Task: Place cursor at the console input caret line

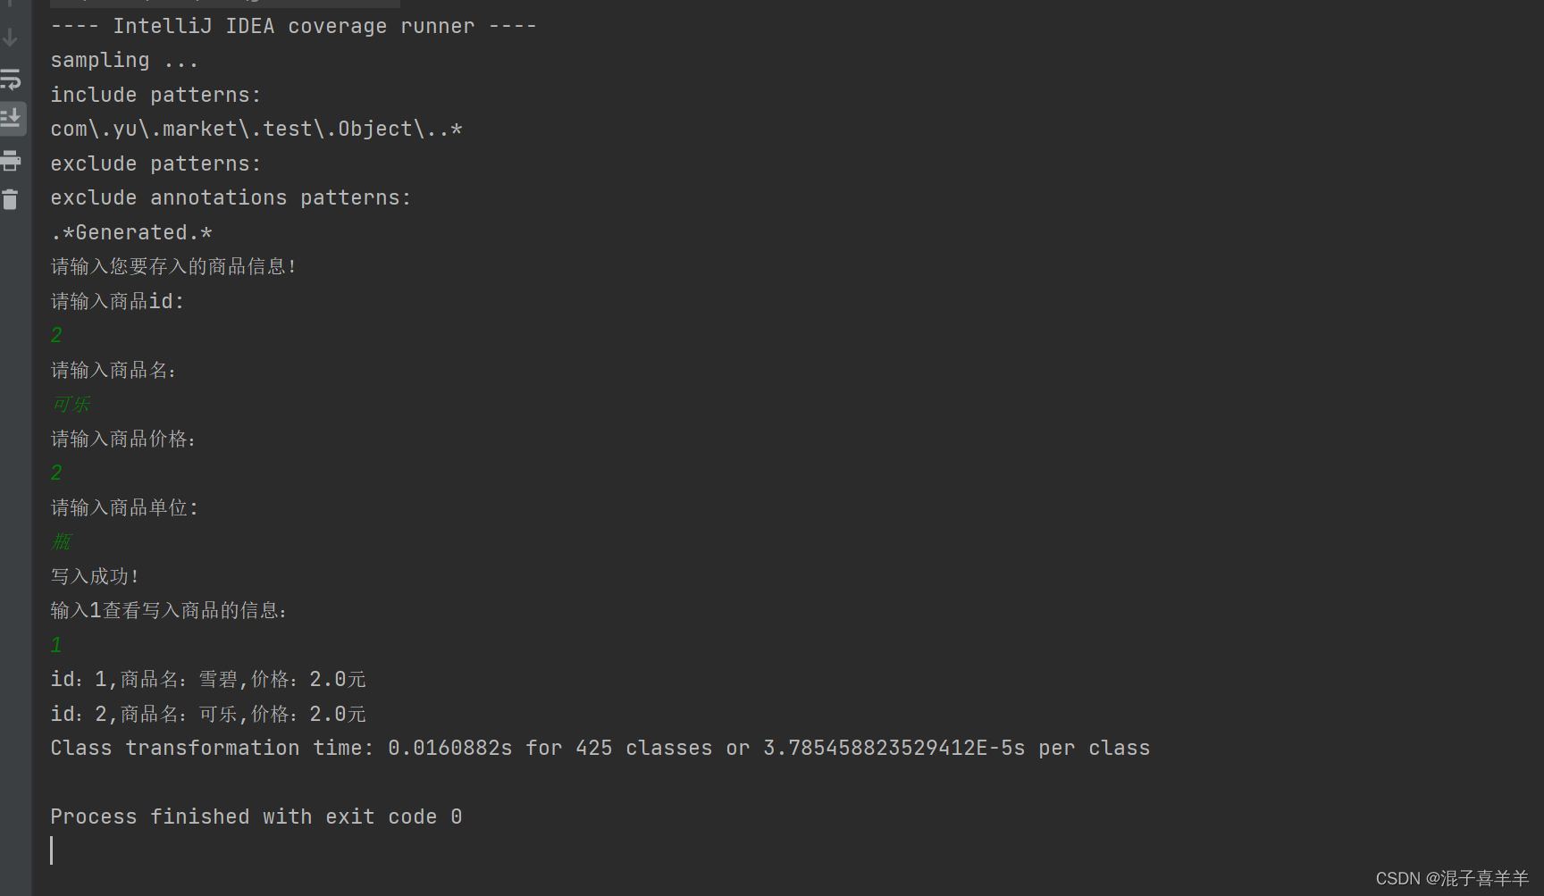Action: pos(52,850)
